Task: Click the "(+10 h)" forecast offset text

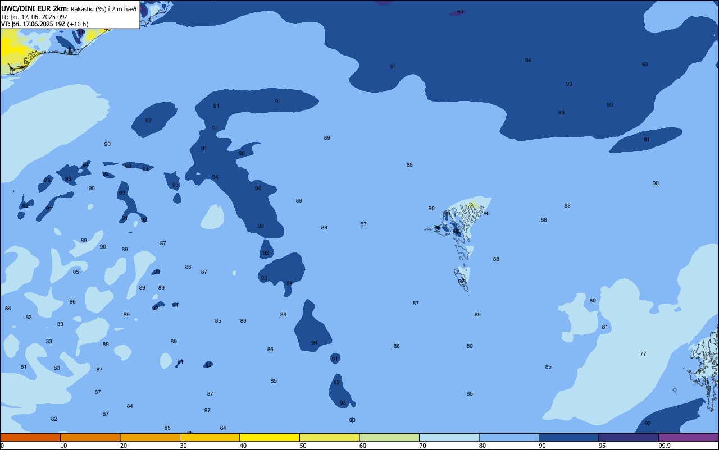Action: pyautogui.click(x=78, y=24)
